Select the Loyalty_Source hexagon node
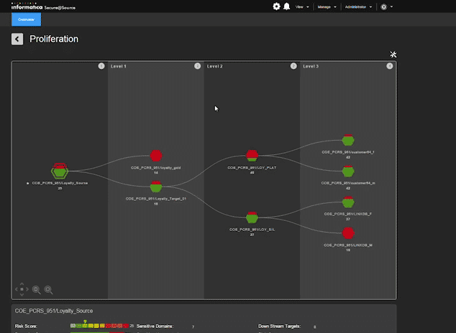Image resolution: width=456 pixels, height=333 pixels. pyautogui.click(x=60, y=171)
